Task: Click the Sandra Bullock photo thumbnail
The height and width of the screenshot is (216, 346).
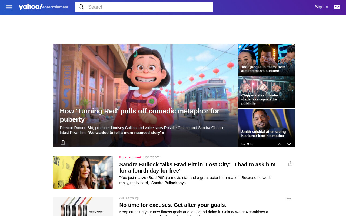Action: pos(83,172)
